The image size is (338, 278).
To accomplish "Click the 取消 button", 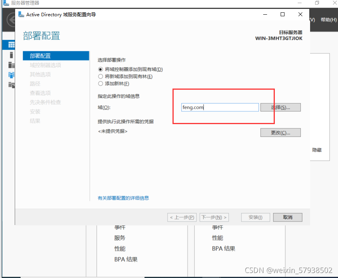I will point(288,217).
